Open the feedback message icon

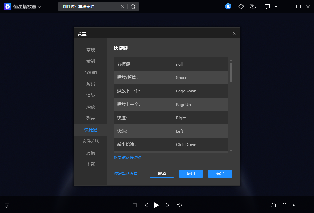point(267,7)
